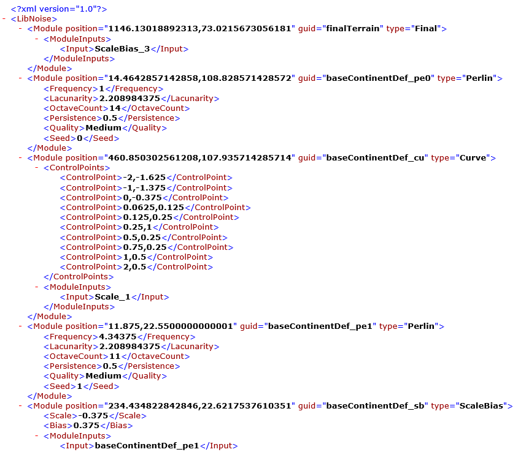Select the guid value "baseContinentDef_sb"
This screenshot has height=452, width=518.
coord(375,406)
